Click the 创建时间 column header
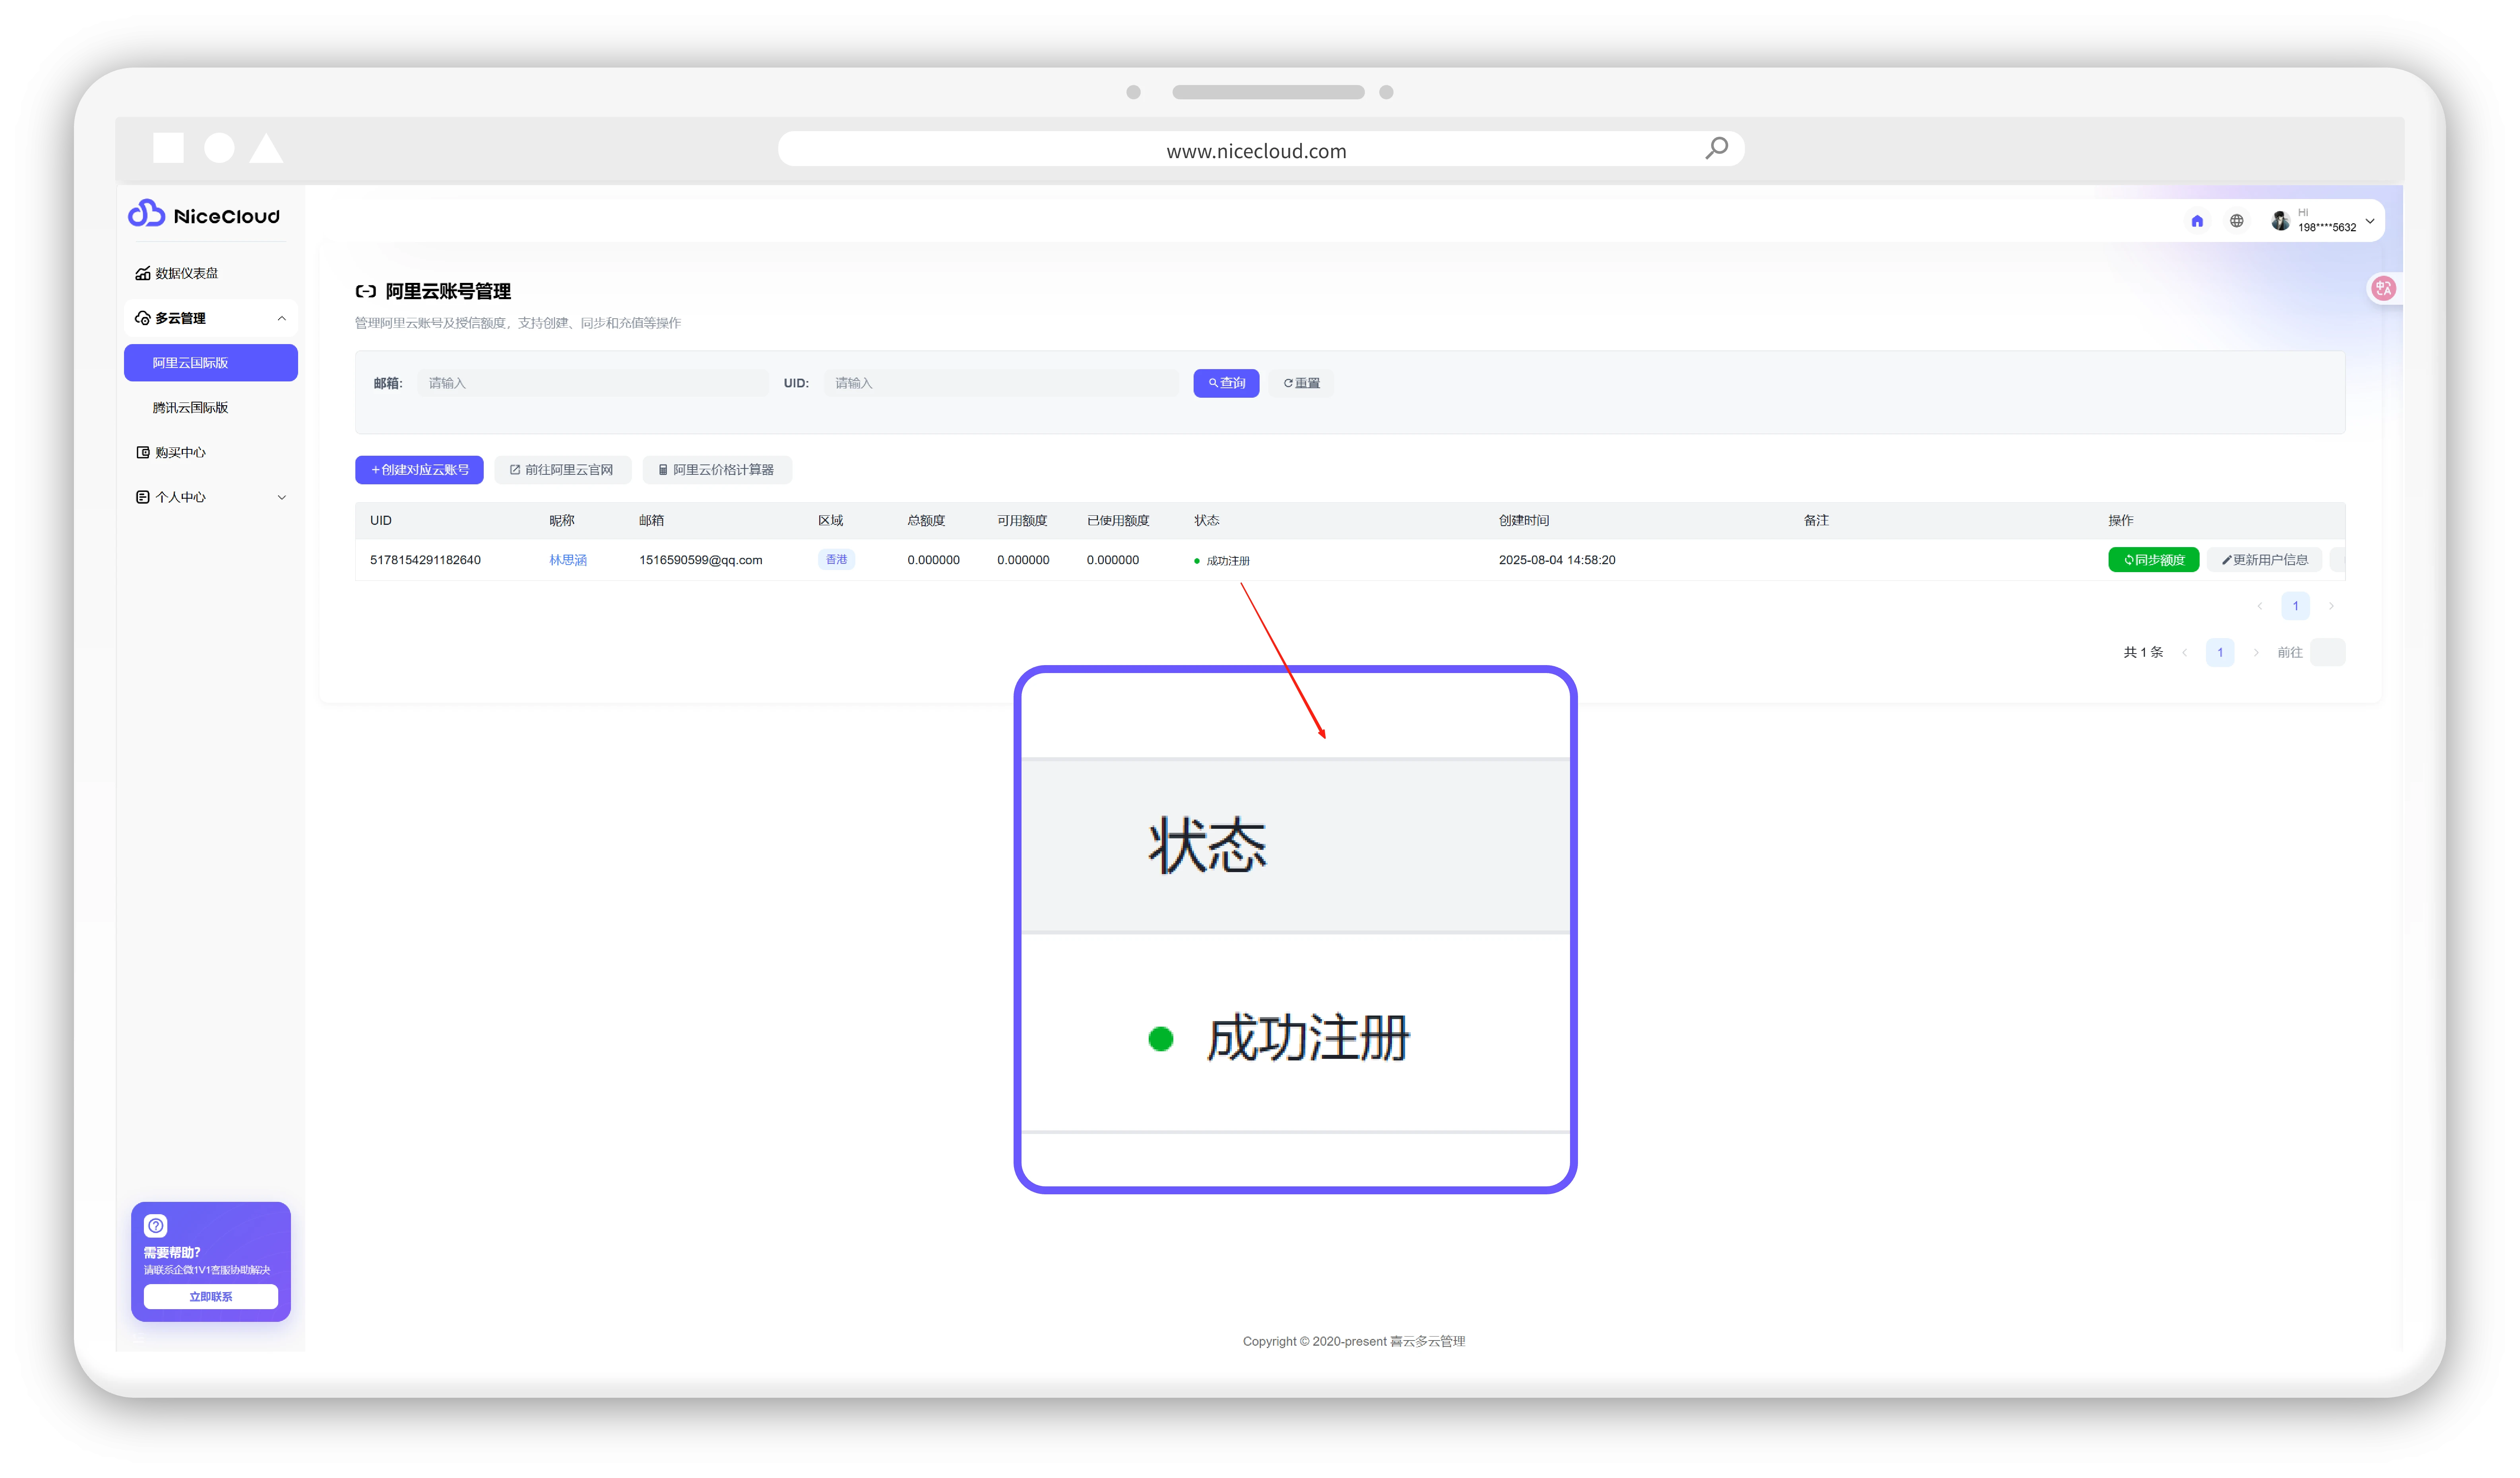Screen dimensions: 2520x1478 pos(1523,520)
